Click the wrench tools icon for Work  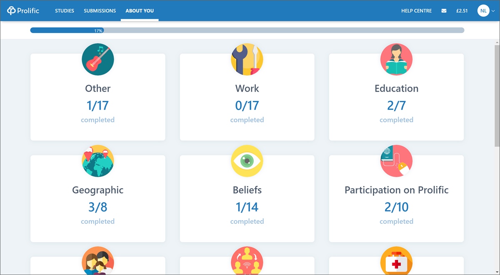click(x=247, y=59)
